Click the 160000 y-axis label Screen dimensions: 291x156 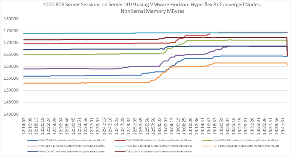(x=11, y=66)
